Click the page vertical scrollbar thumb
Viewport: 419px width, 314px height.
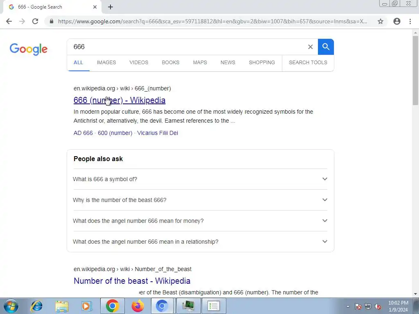coord(415,70)
